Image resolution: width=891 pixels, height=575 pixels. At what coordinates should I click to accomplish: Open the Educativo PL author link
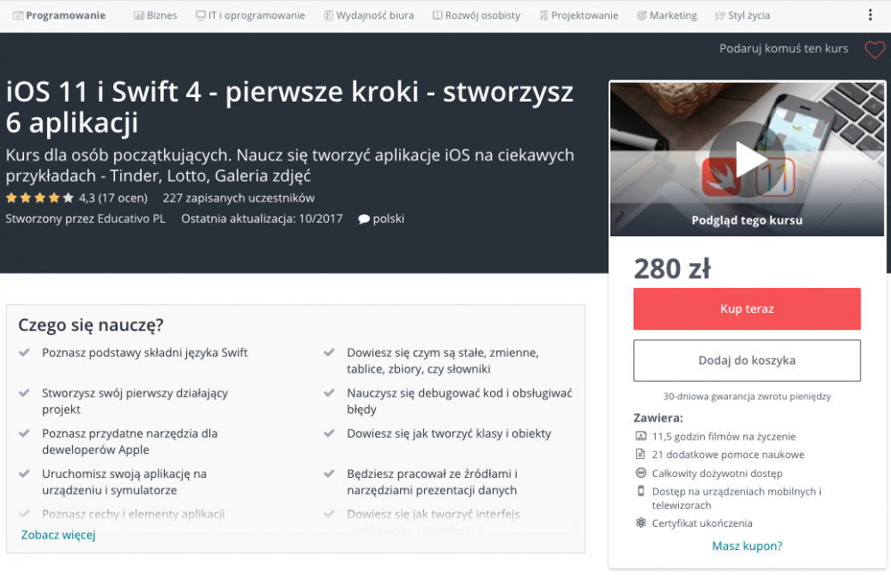pos(131,218)
